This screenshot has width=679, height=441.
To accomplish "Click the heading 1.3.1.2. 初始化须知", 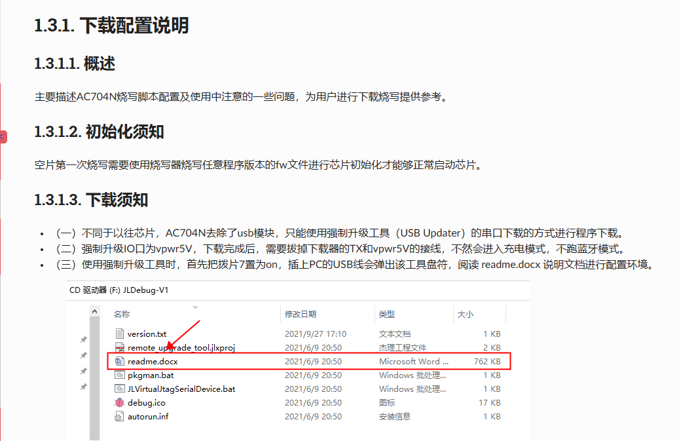I will pyautogui.click(x=99, y=132).
